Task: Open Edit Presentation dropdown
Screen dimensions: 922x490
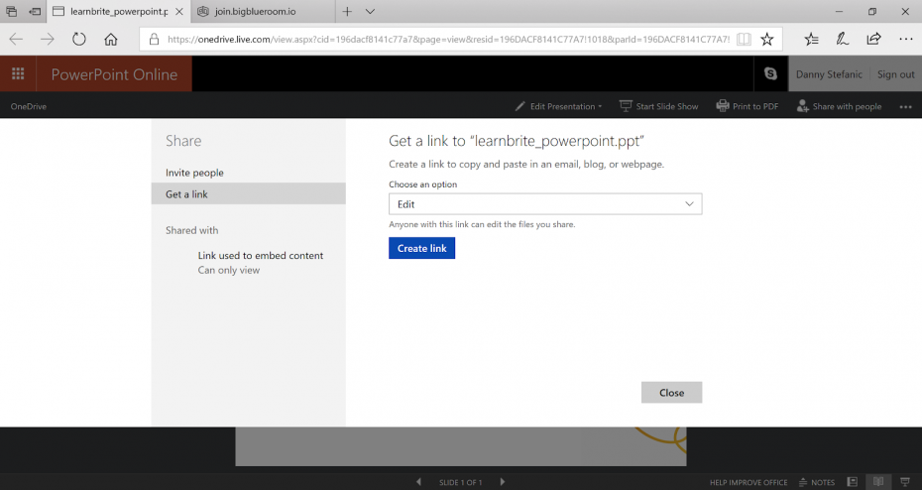Action: click(558, 106)
